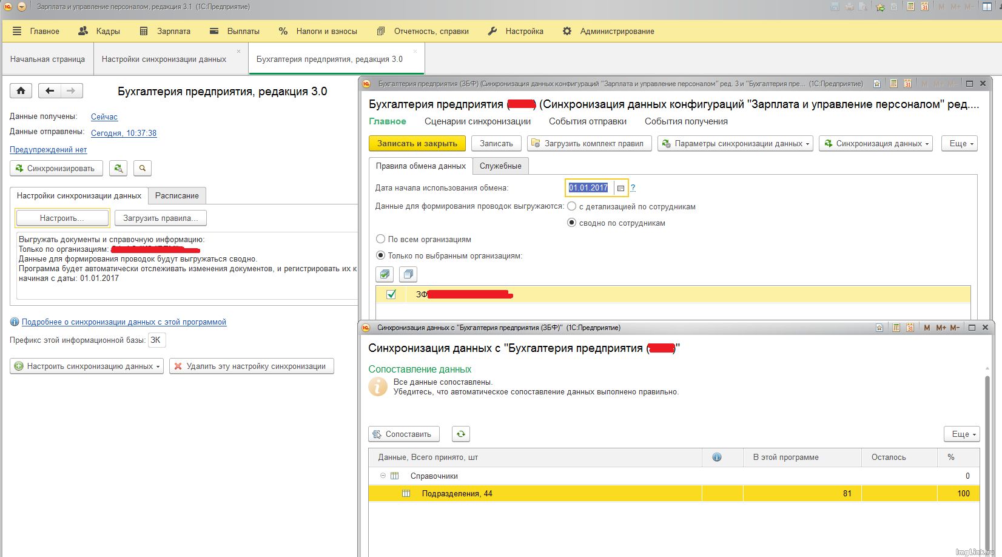Open the Администрирование menu
This screenshot has width=1002, height=557.
(x=608, y=31)
